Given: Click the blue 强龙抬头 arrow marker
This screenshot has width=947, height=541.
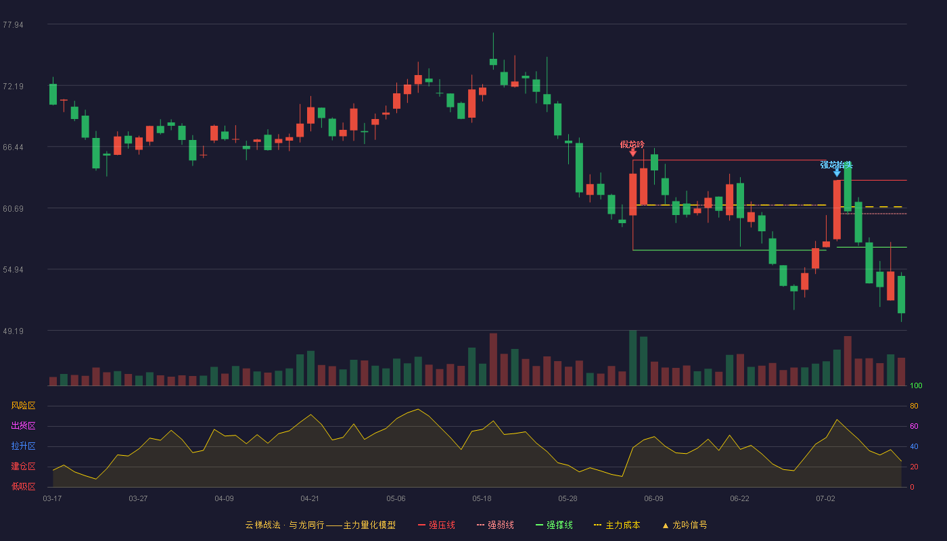Looking at the screenshot, I should [837, 173].
